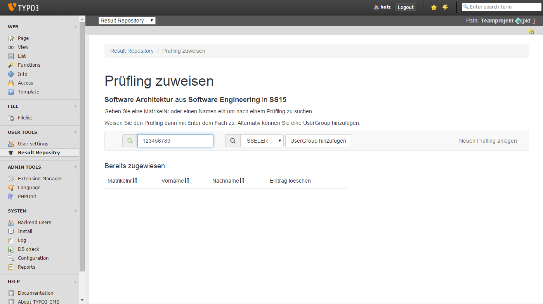Click the create bookmark icon below path
The image size is (543, 304).
pos(531,31)
